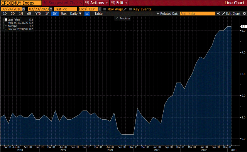Open the Daily periodicity dropdown
The height and width of the screenshot is (152, 247).
point(76,14)
